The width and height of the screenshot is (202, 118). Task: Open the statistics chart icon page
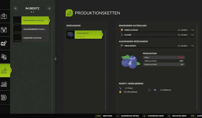coord(4,84)
